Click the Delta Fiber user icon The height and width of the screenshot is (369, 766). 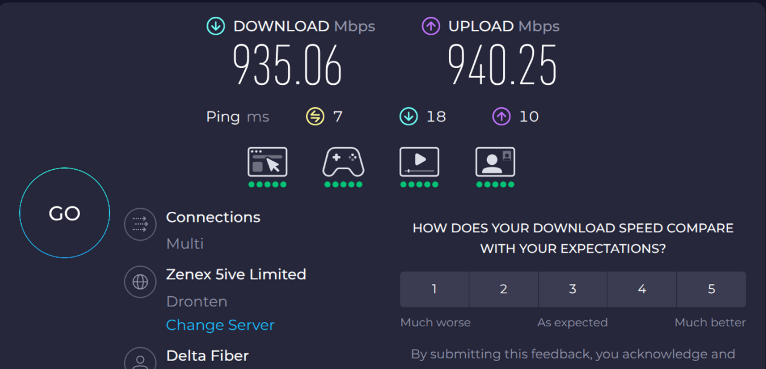[140, 360]
